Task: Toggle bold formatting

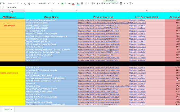Action: click(x=62, y=3)
